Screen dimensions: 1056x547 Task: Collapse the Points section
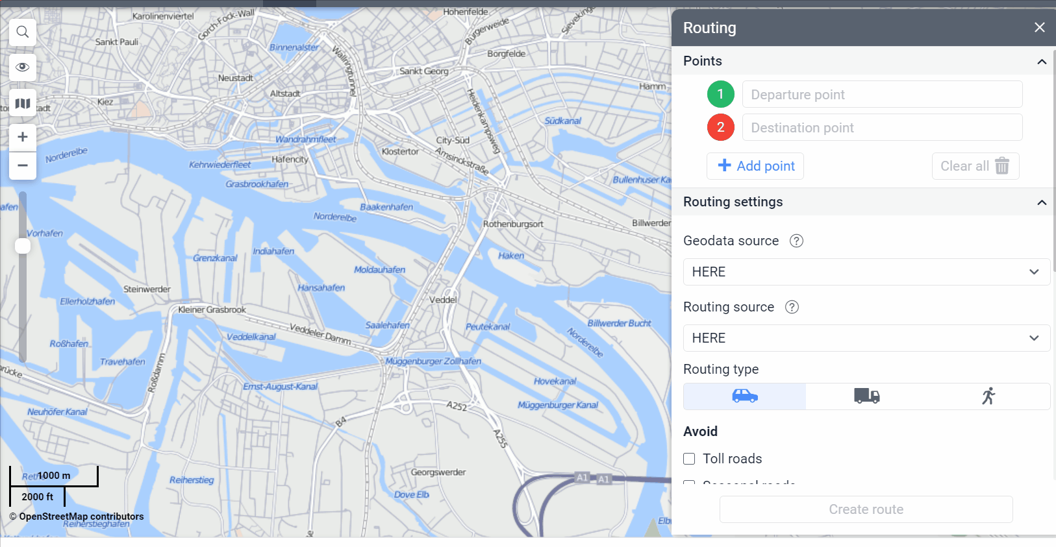1042,62
